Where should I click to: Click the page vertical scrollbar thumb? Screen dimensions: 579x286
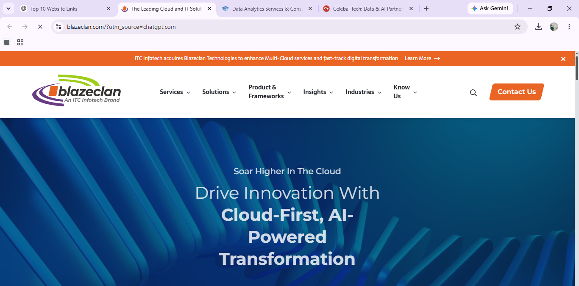tap(576, 68)
